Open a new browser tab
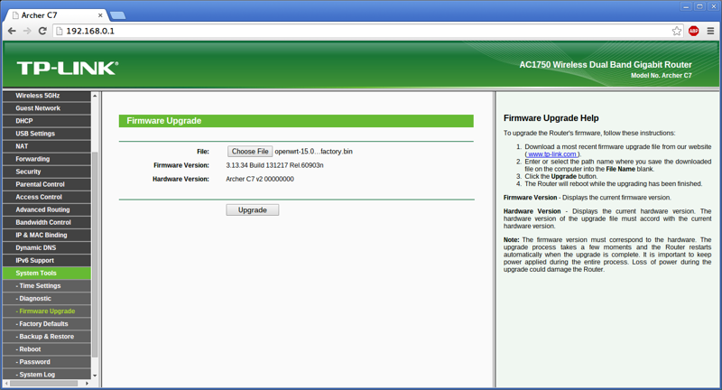 click(x=118, y=15)
